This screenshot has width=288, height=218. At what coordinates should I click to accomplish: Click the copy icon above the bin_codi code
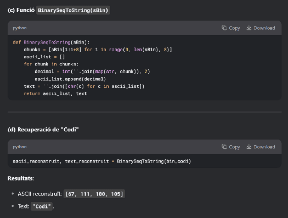click(224, 147)
